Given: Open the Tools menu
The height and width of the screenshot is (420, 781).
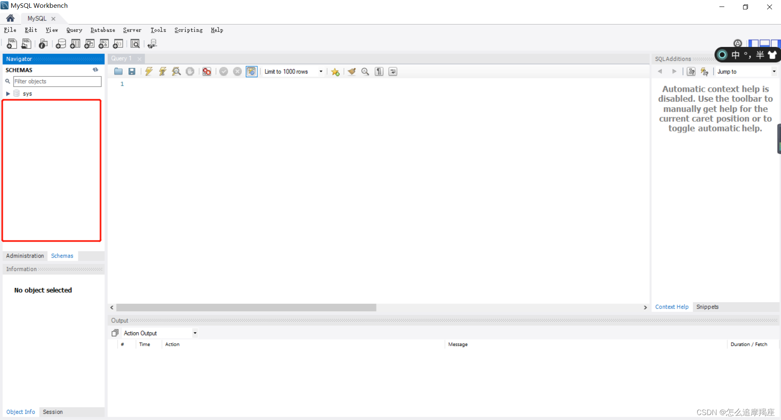Looking at the screenshot, I should (158, 30).
